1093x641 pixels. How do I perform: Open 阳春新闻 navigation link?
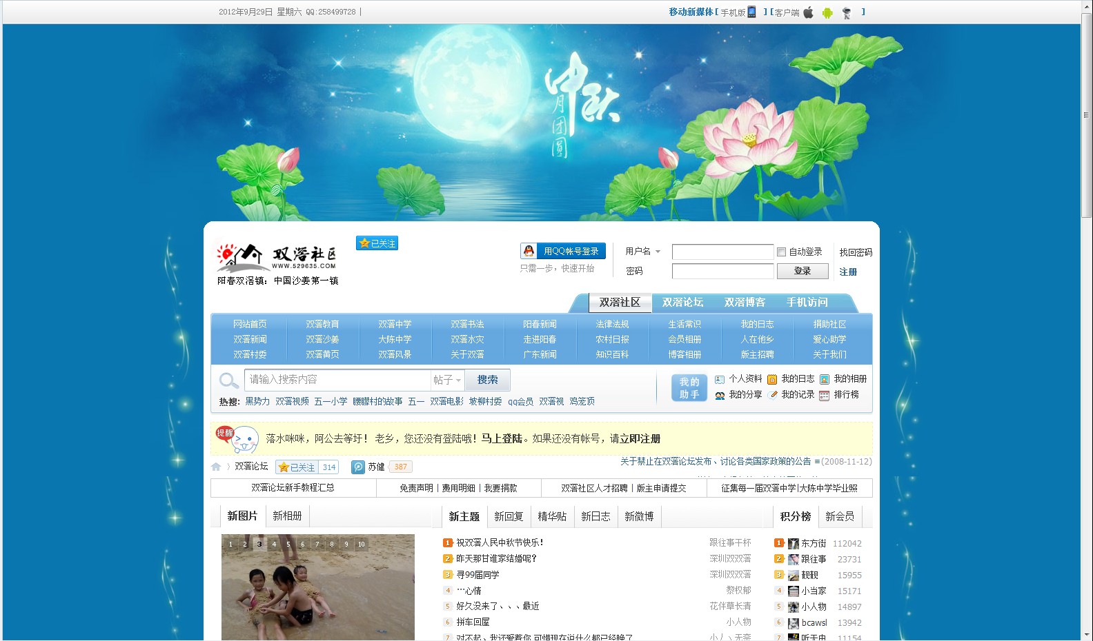tap(540, 324)
